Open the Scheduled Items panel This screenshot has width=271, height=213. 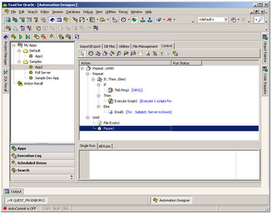[42, 163]
